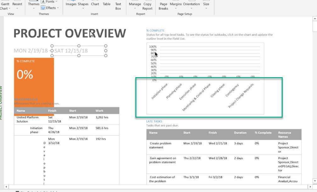
Task: Click the 581.6 hrs work cell
Action: [102, 128]
